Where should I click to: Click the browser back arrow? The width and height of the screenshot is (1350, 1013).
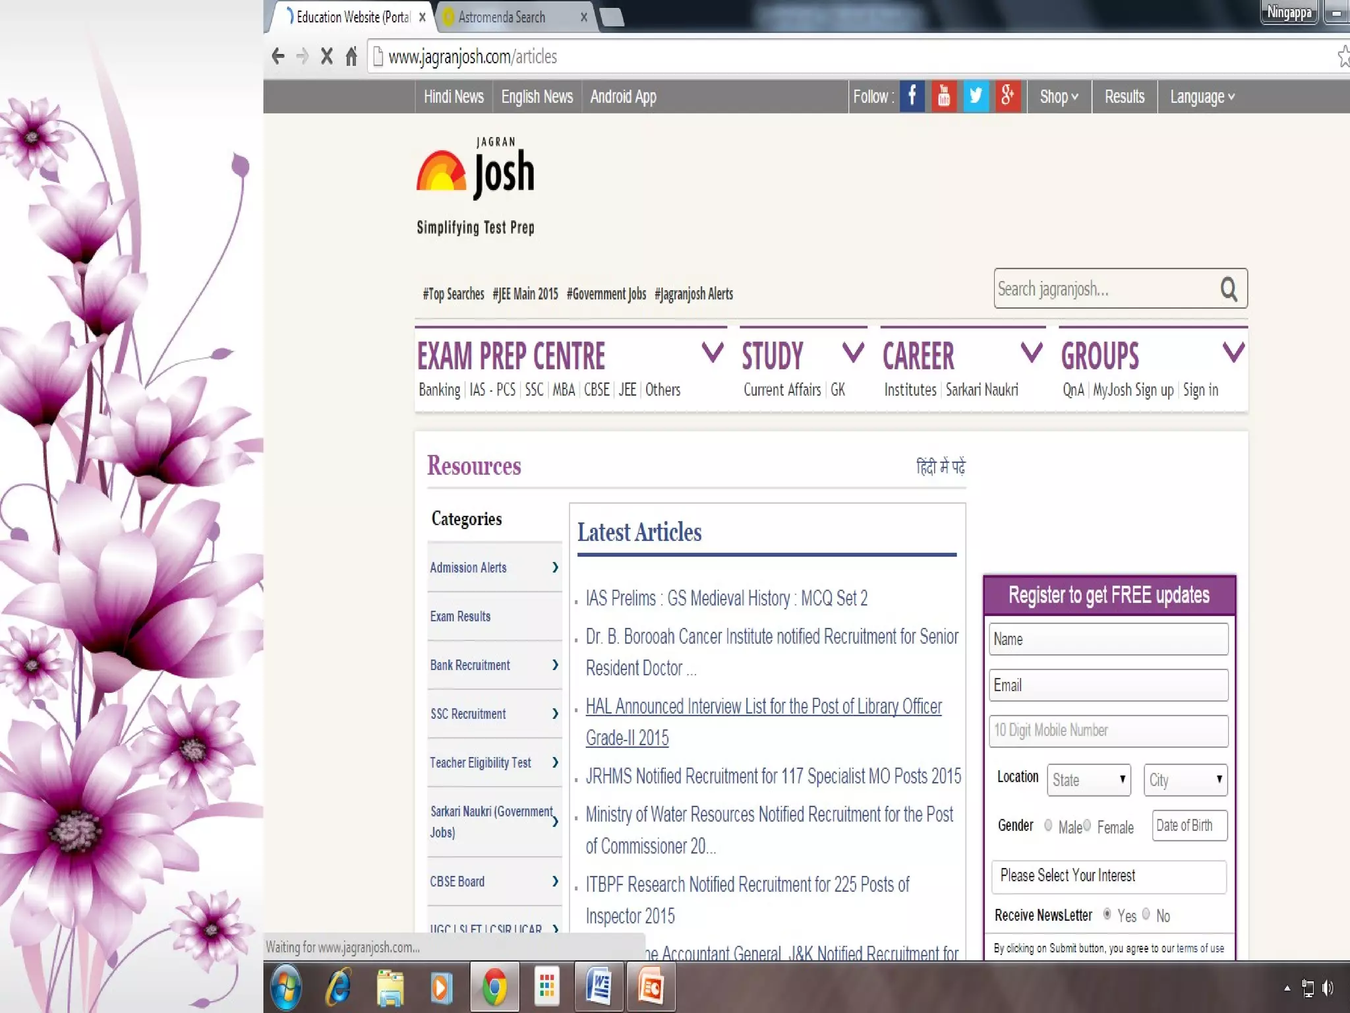point(278,57)
